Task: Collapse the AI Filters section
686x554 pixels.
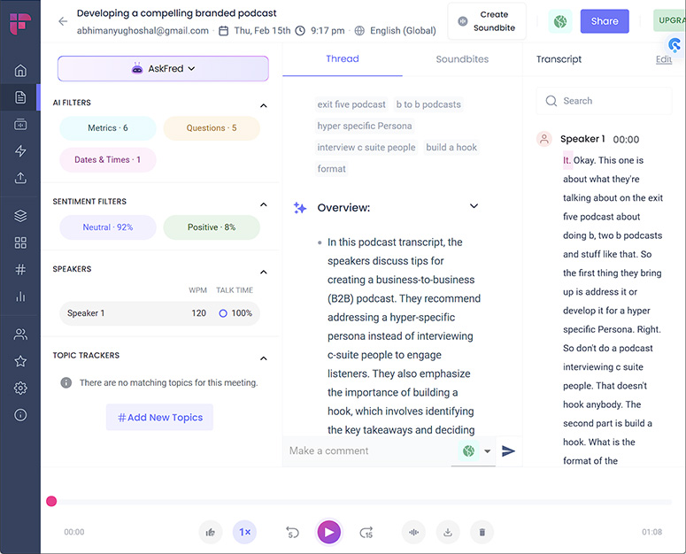Action: [264, 105]
